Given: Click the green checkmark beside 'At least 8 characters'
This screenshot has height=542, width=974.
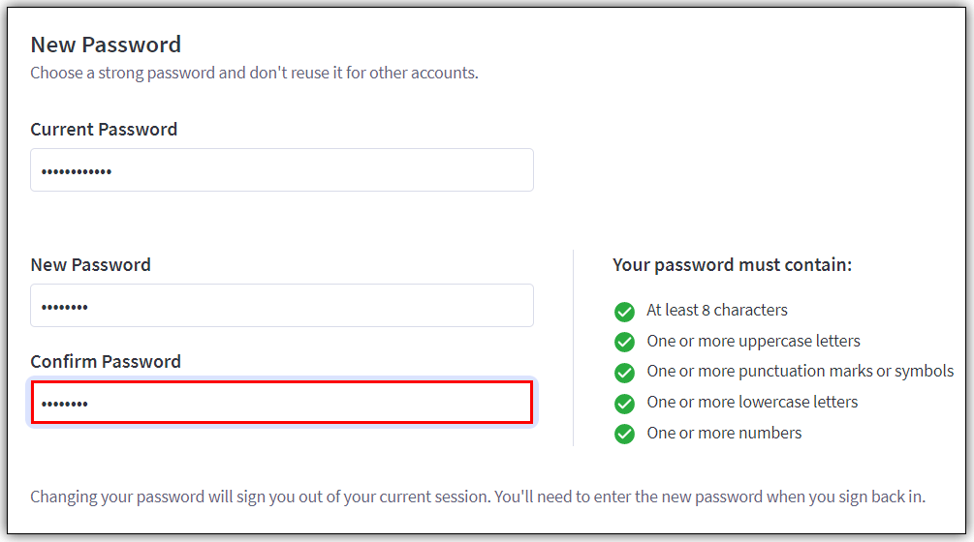Looking at the screenshot, I should [x=624, y=311].
